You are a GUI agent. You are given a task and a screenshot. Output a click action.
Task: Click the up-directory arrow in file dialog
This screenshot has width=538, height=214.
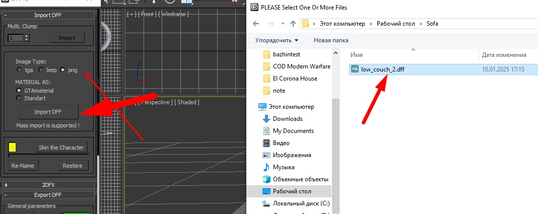click(293, 24)
